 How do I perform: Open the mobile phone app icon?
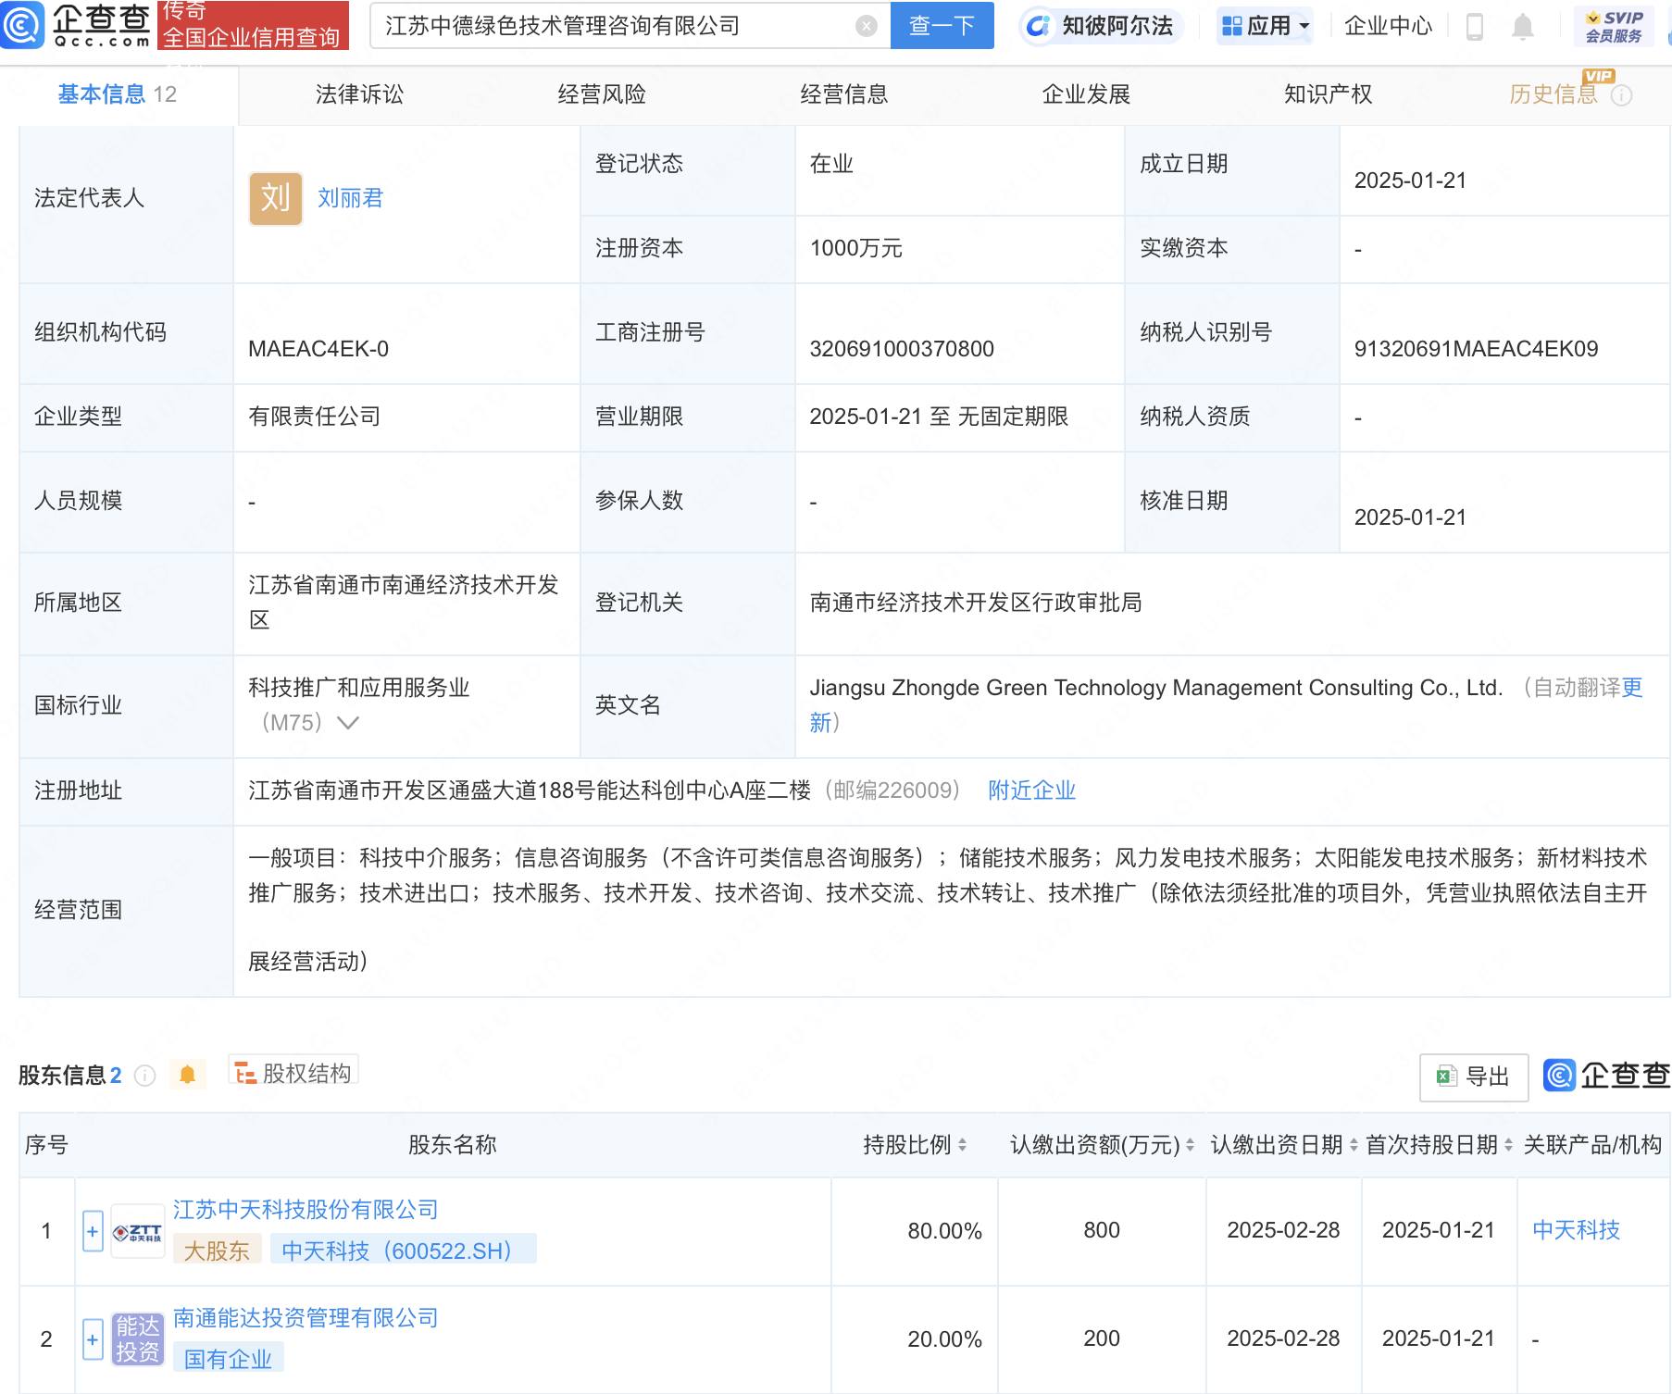1475,27
